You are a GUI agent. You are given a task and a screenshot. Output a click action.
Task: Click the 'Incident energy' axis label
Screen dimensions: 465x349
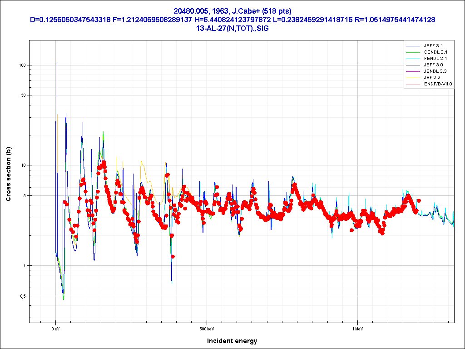232,341
